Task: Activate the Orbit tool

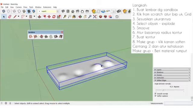Action: [80, 17]
